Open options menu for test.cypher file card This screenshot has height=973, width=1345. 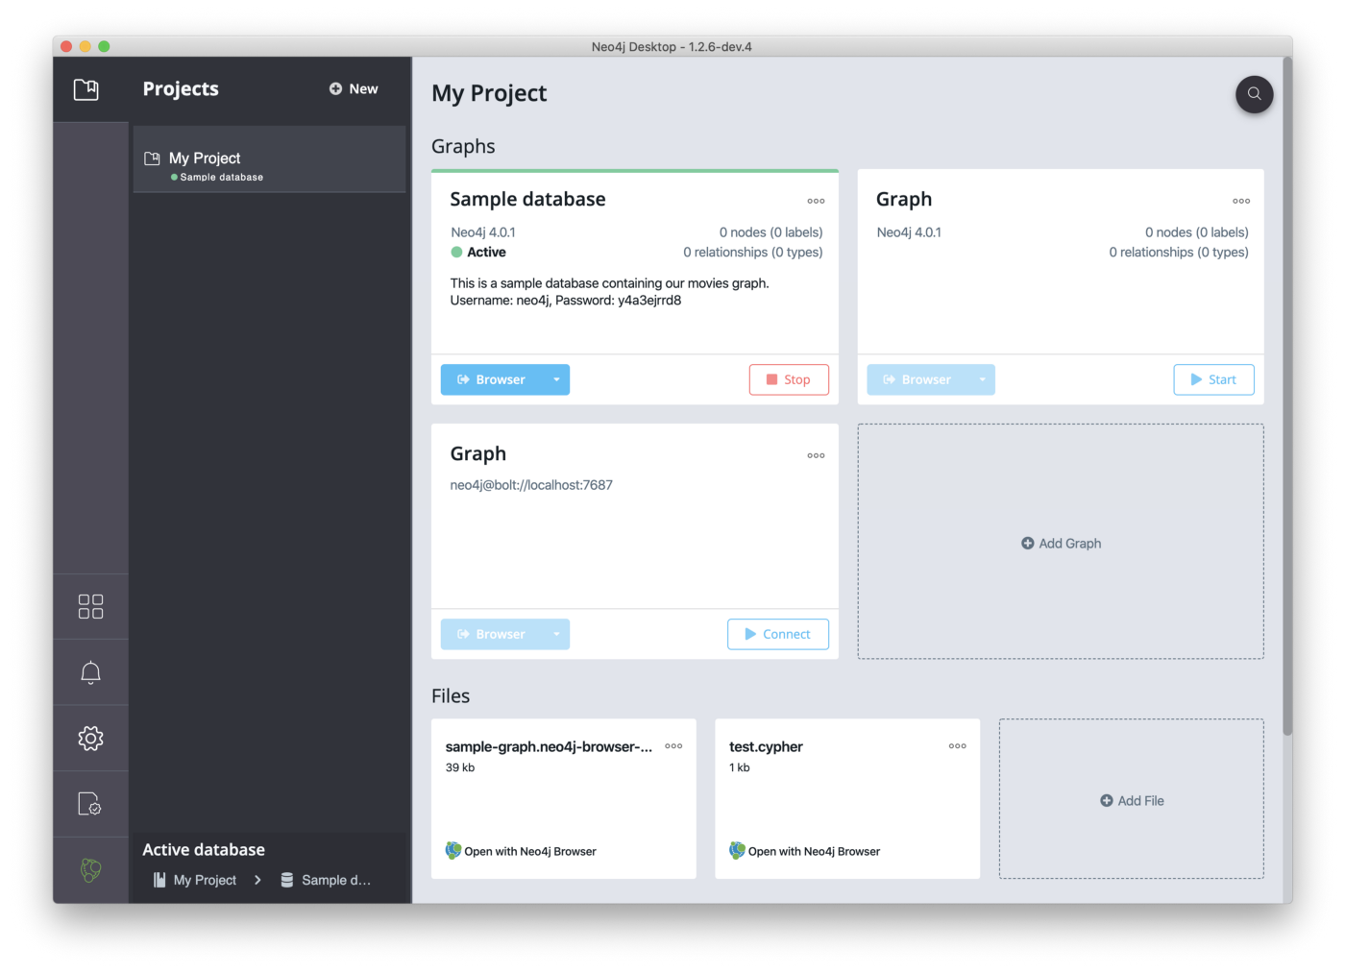pos(957,745)
